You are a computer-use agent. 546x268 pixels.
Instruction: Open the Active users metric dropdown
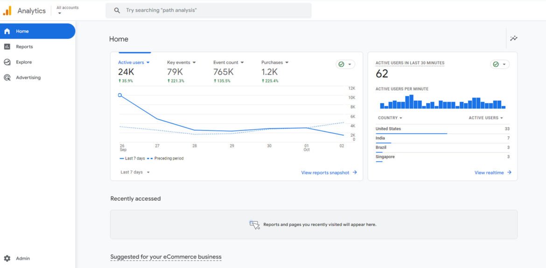pyautogui.click(x=148, y=62)
